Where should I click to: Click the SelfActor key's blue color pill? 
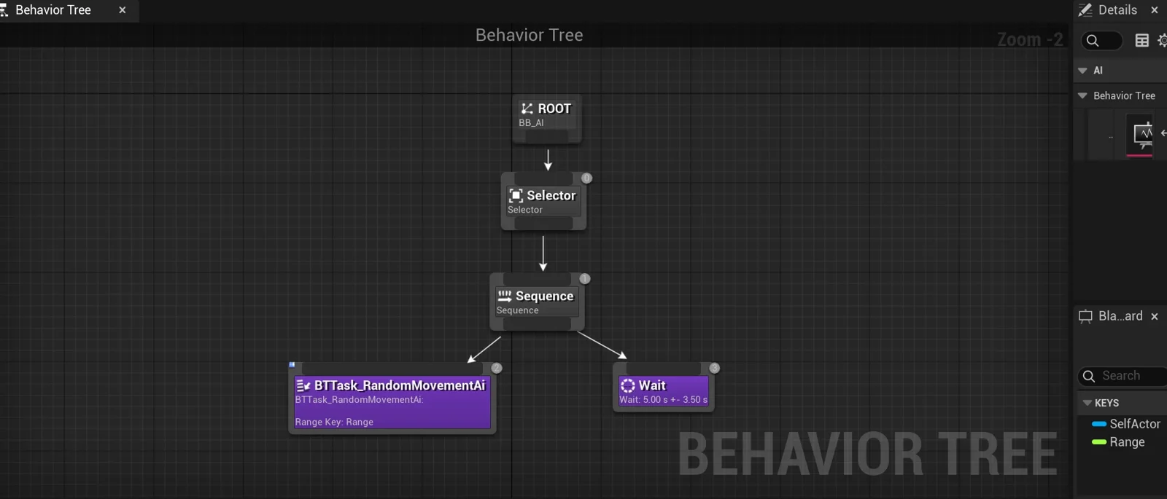[1099, 424]
